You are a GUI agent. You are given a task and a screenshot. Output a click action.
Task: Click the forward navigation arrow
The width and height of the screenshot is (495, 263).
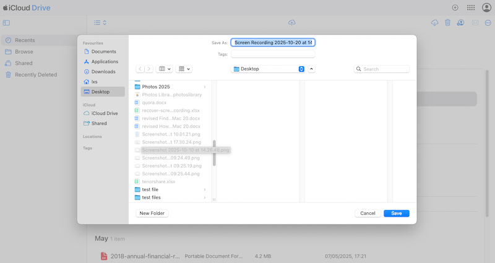point(148,69)
